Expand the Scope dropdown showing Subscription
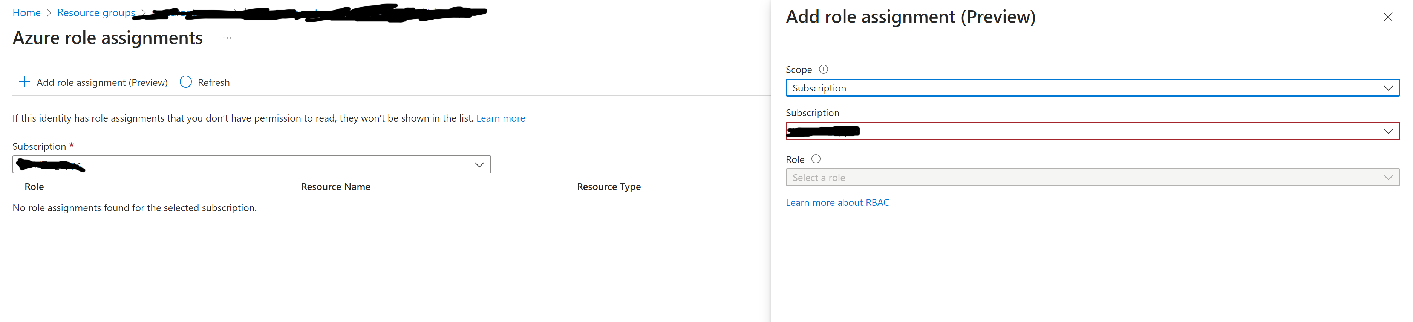The height and width of the screenshot is (322, 1413). (1092, 88)
